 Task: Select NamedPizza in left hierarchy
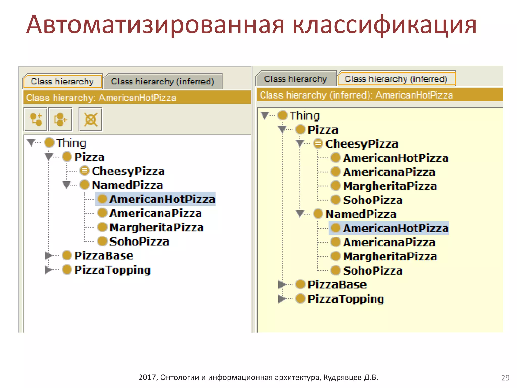pyautogui.click(x=127, y=185)
